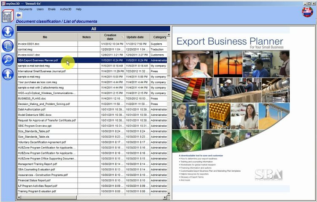317x202 pixels.
Task: Open the myDoc3D menu
Action: (x=66, y=9)
